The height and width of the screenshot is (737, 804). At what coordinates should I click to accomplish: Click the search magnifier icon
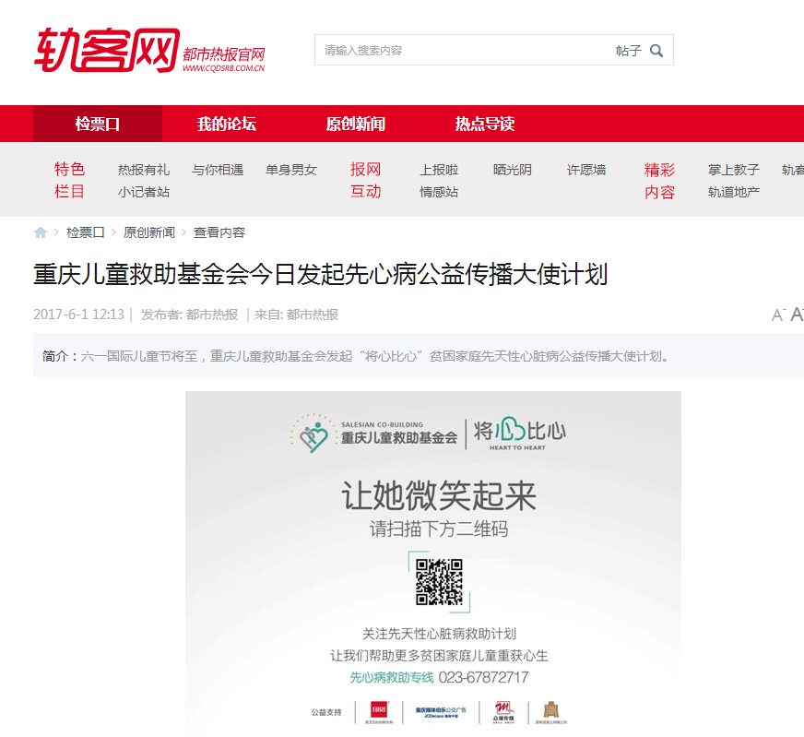tap(656, 50)
